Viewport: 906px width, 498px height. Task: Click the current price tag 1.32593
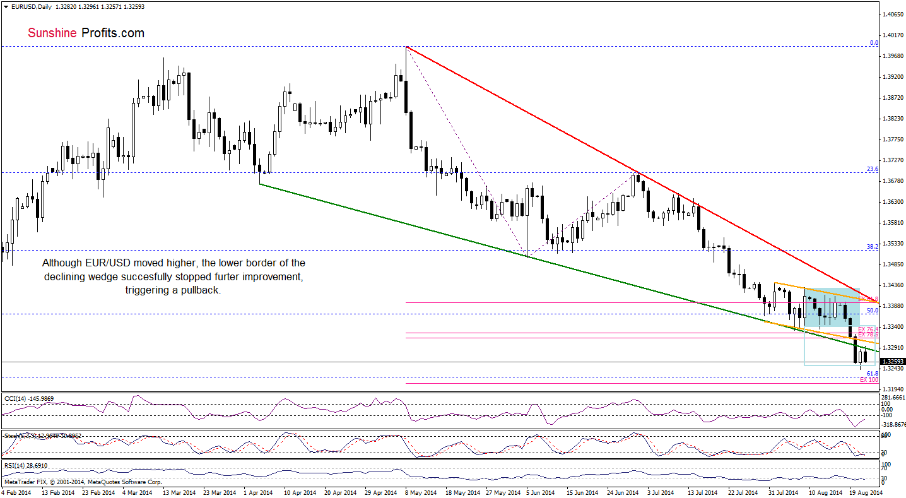[x=893, y=362]
